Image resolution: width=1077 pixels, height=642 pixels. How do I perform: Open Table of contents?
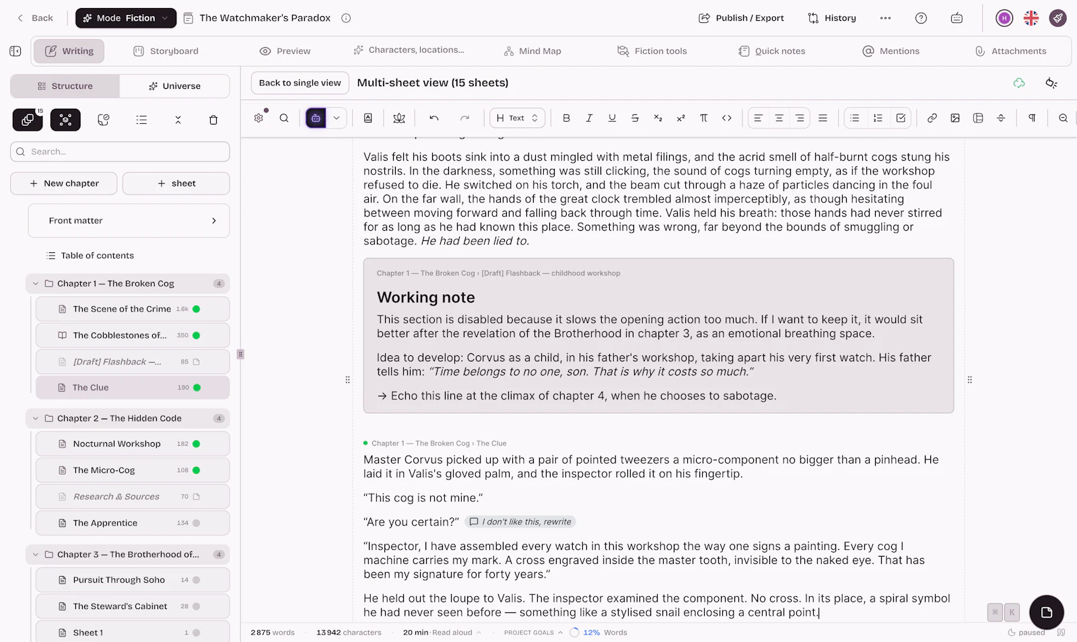(90, 256)
